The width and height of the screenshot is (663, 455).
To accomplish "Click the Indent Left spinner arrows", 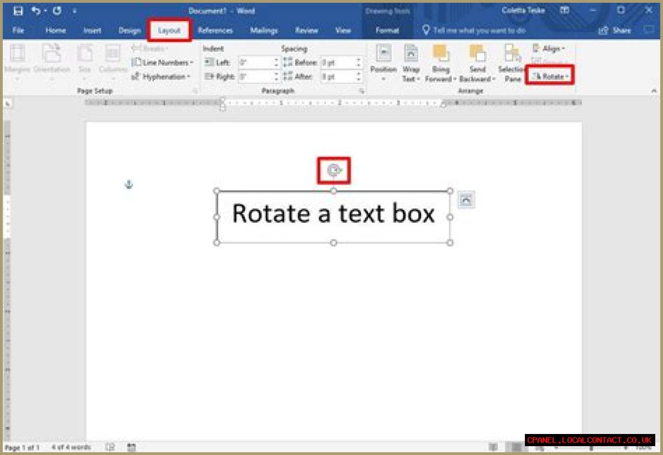I will (x=276, y=62).
